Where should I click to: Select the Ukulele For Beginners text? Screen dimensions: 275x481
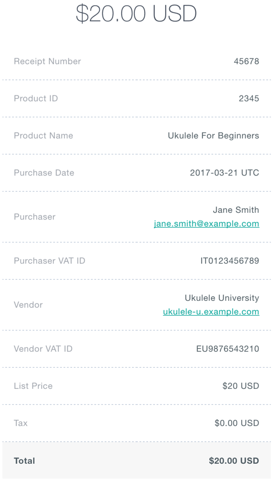[213, 136]
